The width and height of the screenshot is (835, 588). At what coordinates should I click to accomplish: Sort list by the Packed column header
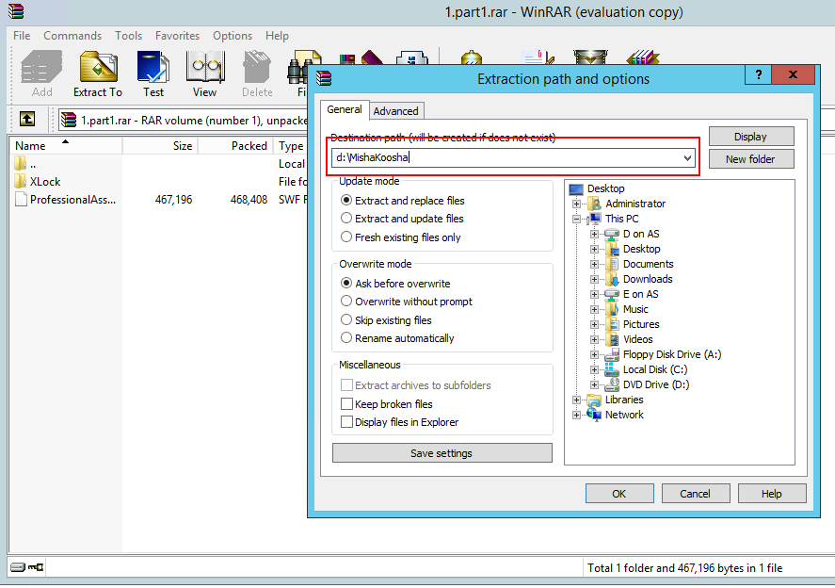tap(234, 145)
